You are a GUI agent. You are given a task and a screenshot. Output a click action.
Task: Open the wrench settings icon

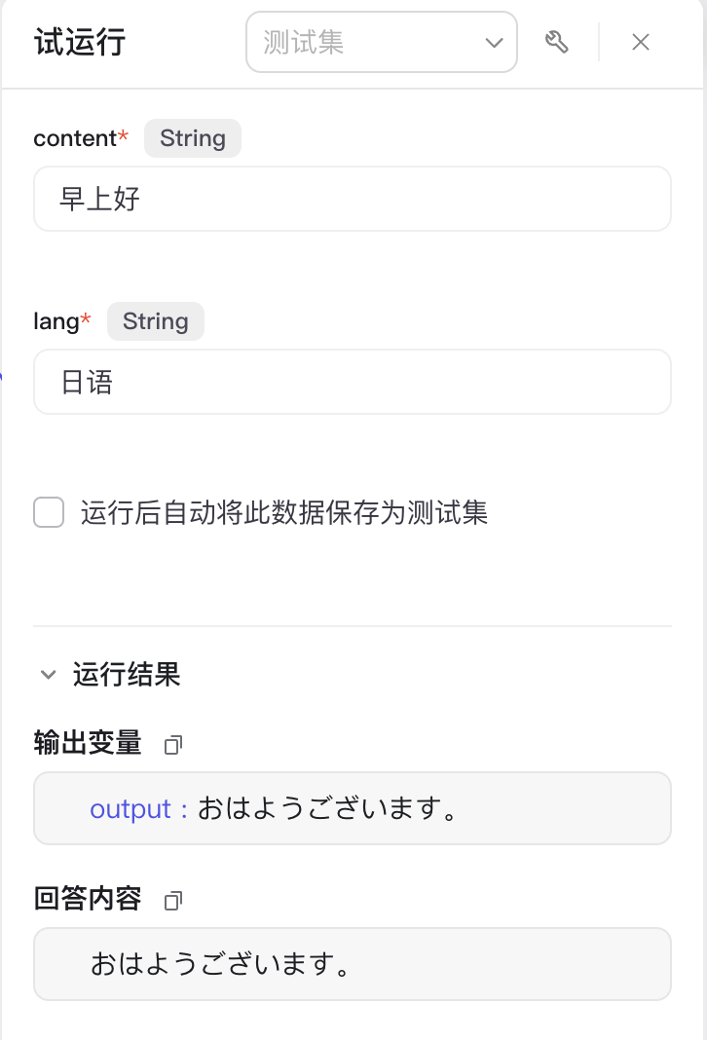point(556,42)
